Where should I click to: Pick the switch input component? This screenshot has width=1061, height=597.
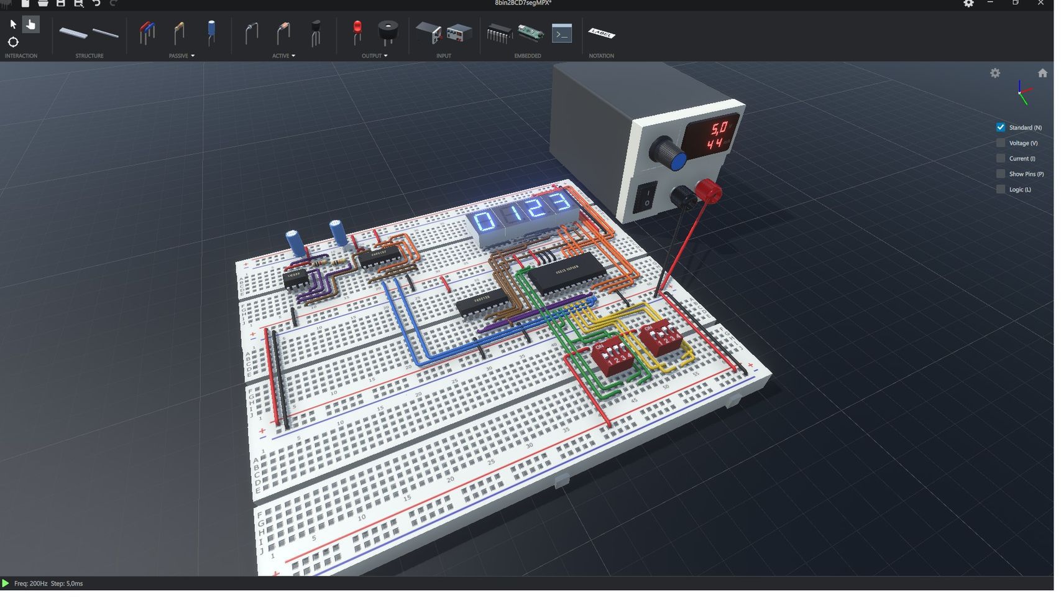coord(428,33)
